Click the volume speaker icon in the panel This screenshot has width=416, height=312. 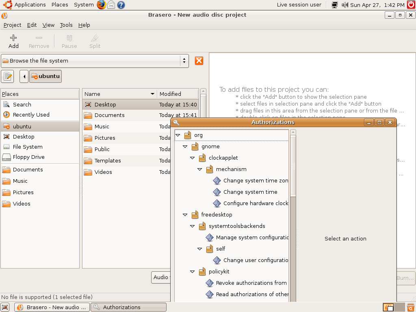345,5
